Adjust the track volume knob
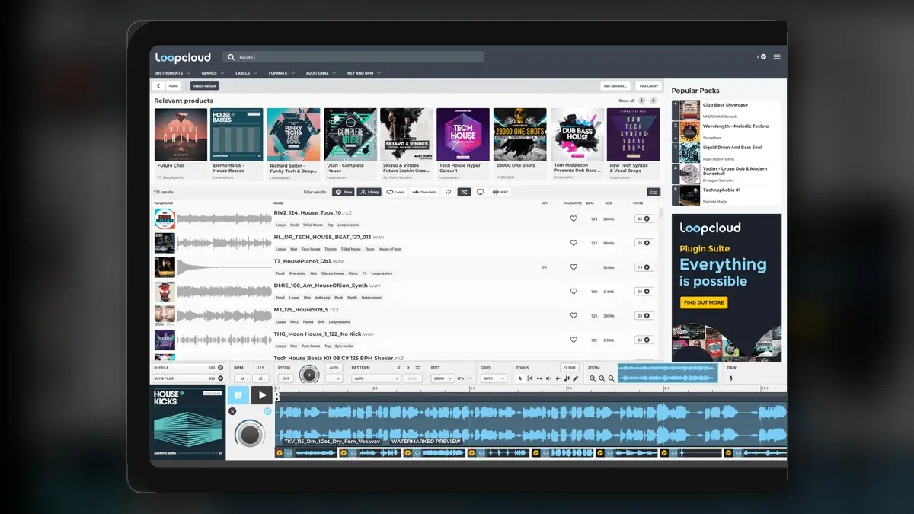Viewport: 914px width, 514px height. point(248,433)
